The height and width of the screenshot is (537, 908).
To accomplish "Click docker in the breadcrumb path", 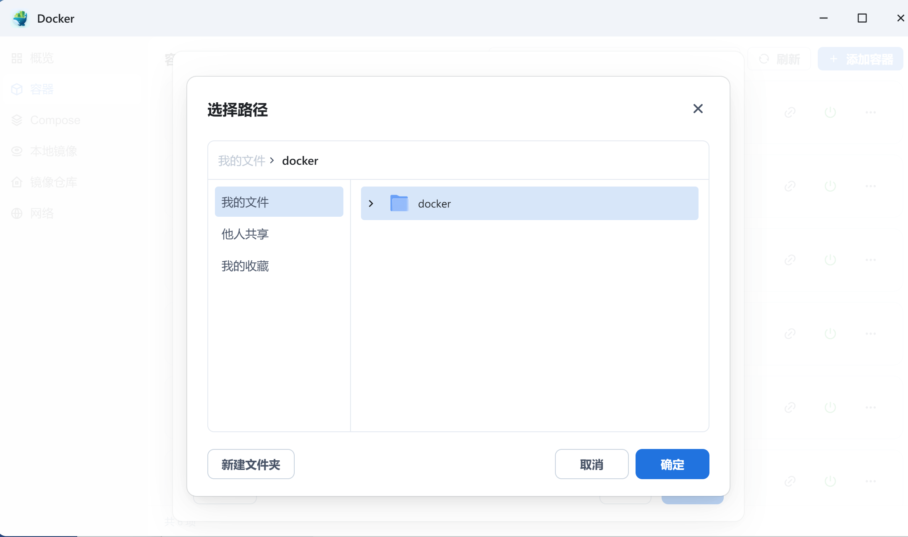I will (300, 161).
